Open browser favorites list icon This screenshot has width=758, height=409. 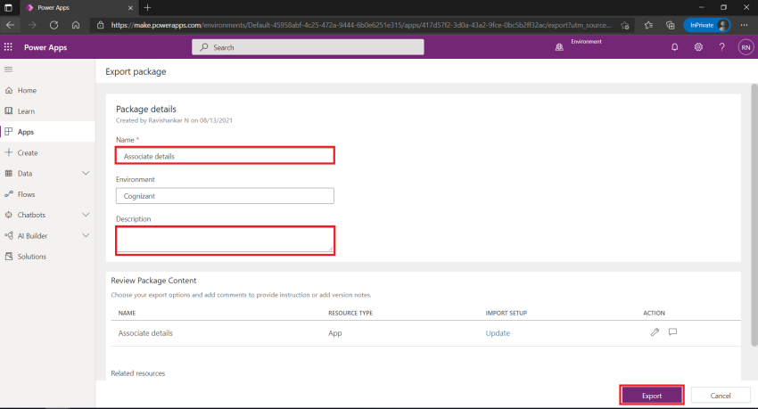648,25
